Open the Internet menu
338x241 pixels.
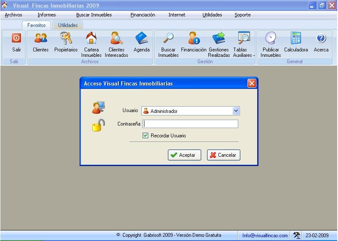coord(177,15)
